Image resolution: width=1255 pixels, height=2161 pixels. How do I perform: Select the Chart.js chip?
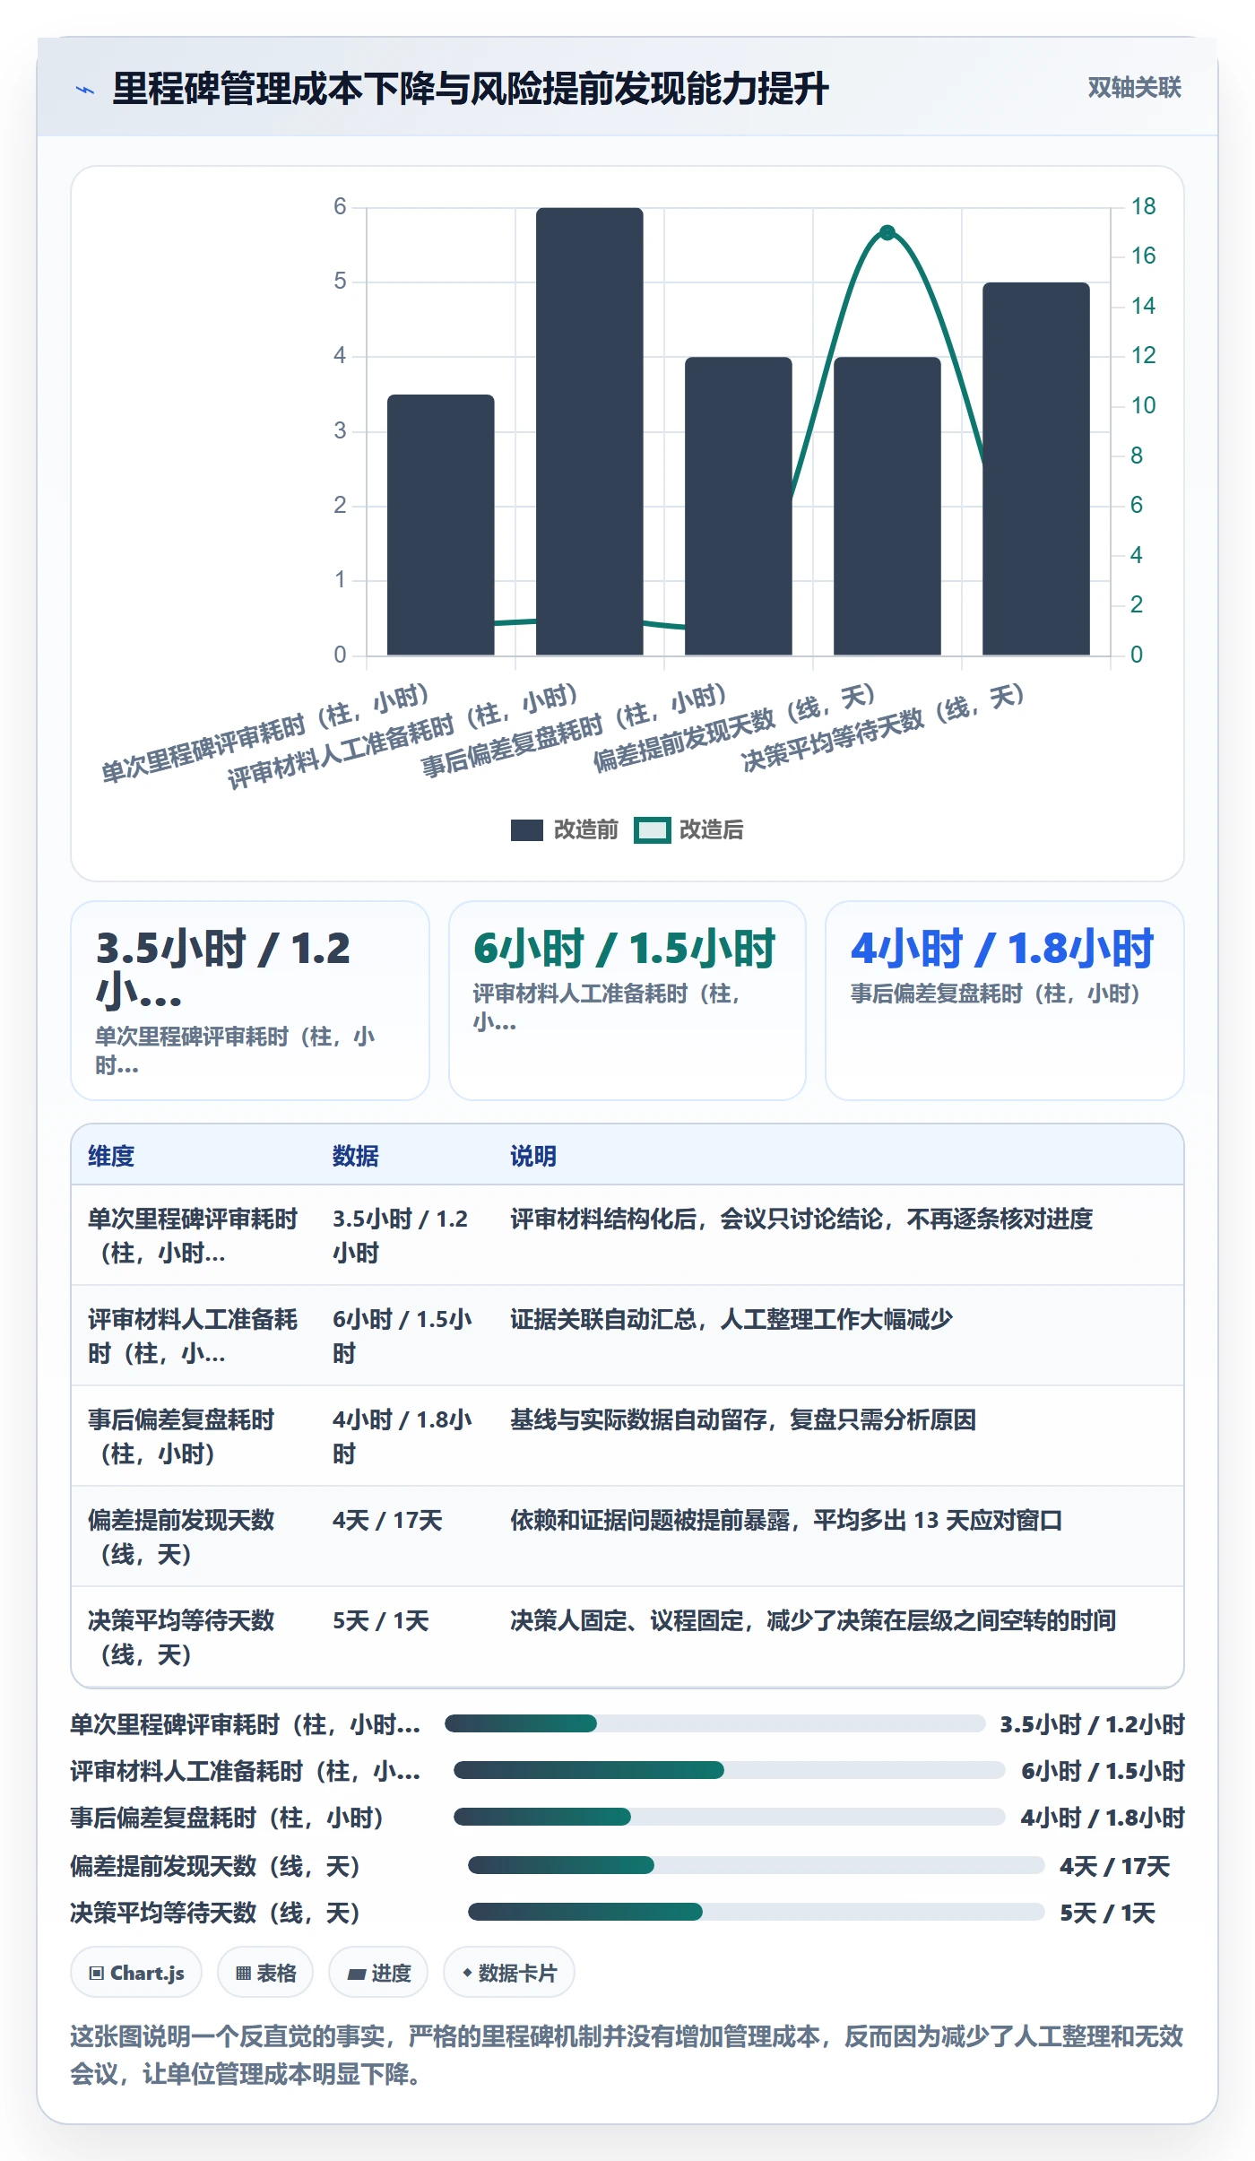click(x=136, y=1972)
